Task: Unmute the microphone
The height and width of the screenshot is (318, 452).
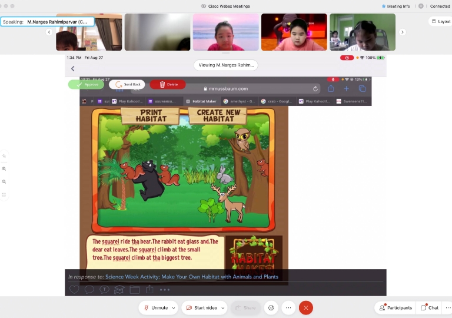Action: click(156, 307)
